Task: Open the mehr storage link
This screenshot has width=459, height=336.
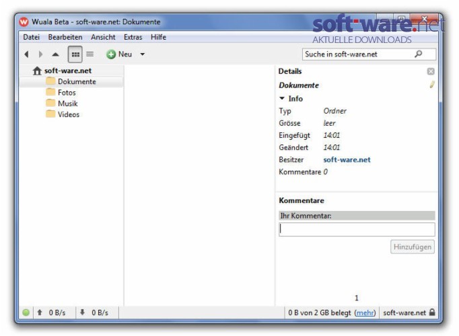Action: (365, 313)
